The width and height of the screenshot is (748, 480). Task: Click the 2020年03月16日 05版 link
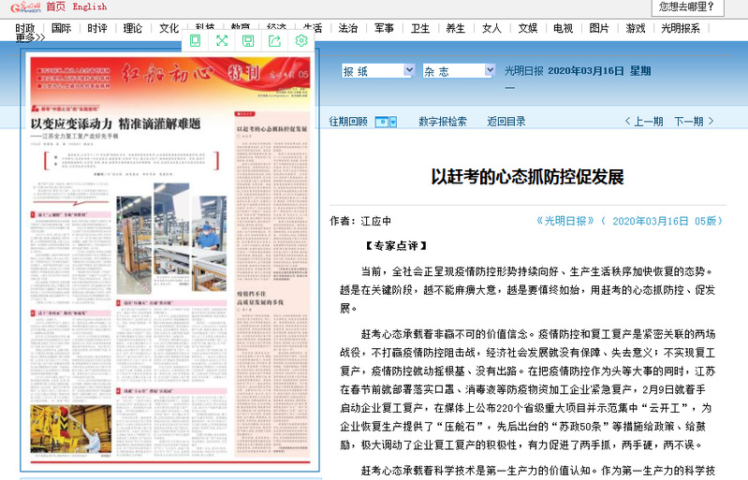(662, 221)
